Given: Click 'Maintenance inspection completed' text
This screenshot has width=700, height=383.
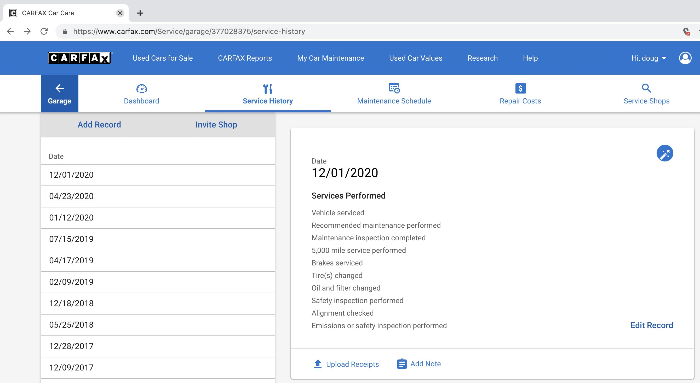Looking at the screenshot, I should point(369,238).
